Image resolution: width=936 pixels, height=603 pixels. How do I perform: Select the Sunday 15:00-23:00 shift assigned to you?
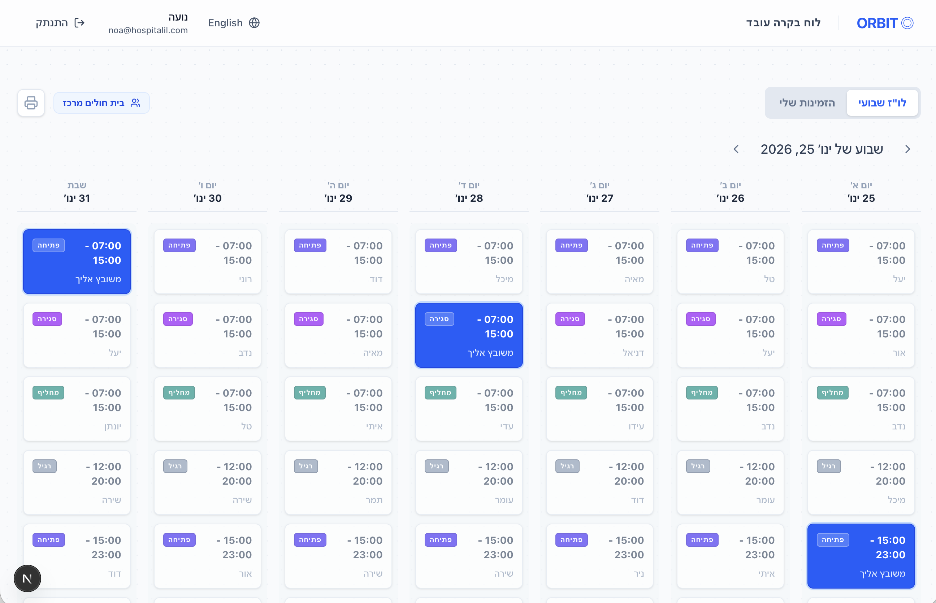pos(861,556)
